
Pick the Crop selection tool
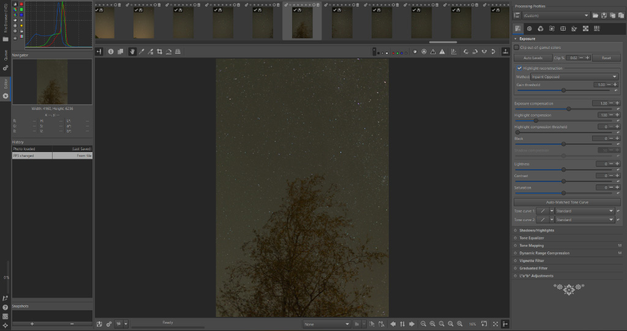point(159,52)
